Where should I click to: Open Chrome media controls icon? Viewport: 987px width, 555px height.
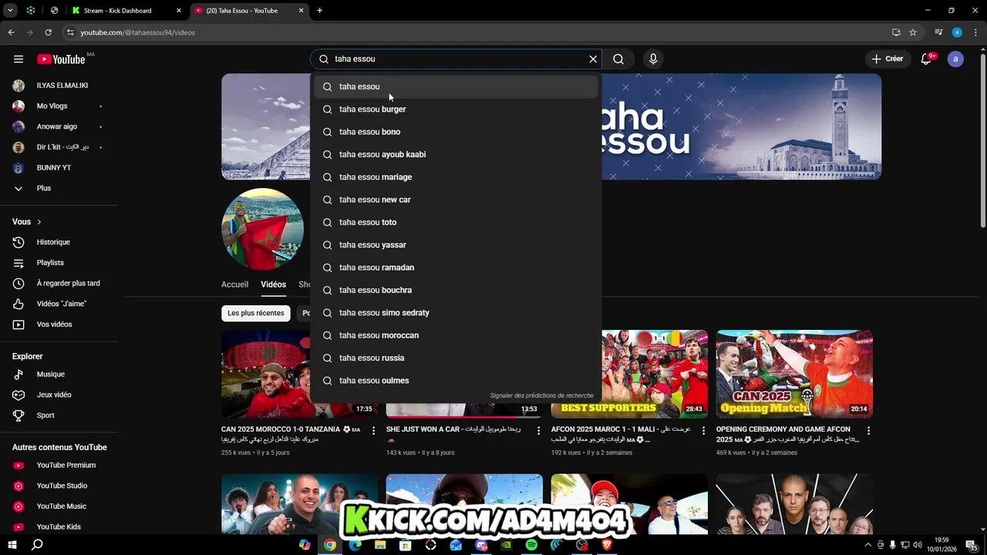pos(938,32)
